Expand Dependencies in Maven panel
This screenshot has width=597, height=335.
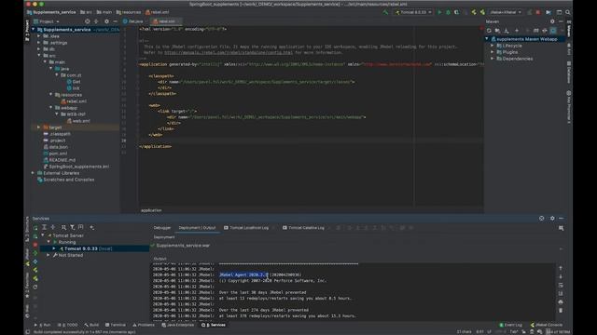493,59
